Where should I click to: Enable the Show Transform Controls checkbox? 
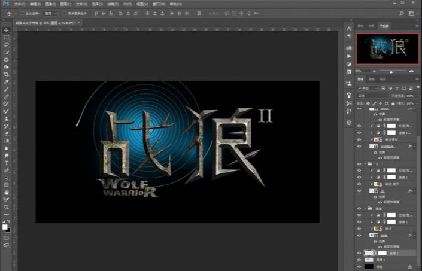pos(64,13)
